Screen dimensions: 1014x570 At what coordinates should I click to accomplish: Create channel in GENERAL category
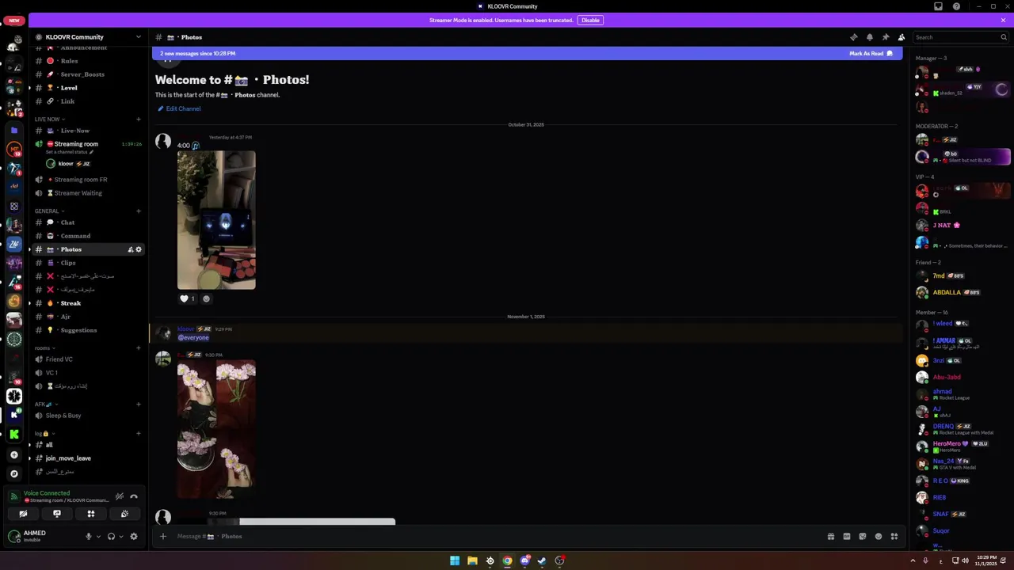pyautogui.click(x=139, y=211)
